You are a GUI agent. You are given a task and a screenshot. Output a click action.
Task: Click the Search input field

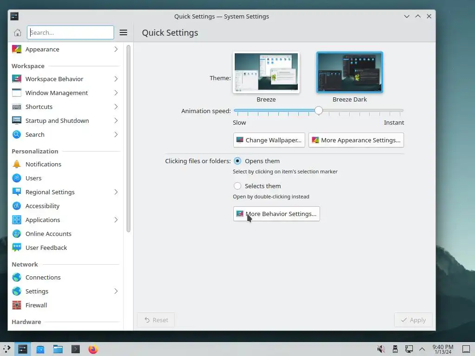click(x=71, y=32)
